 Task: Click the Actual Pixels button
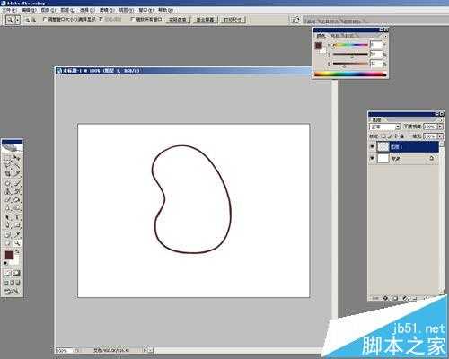178,20
